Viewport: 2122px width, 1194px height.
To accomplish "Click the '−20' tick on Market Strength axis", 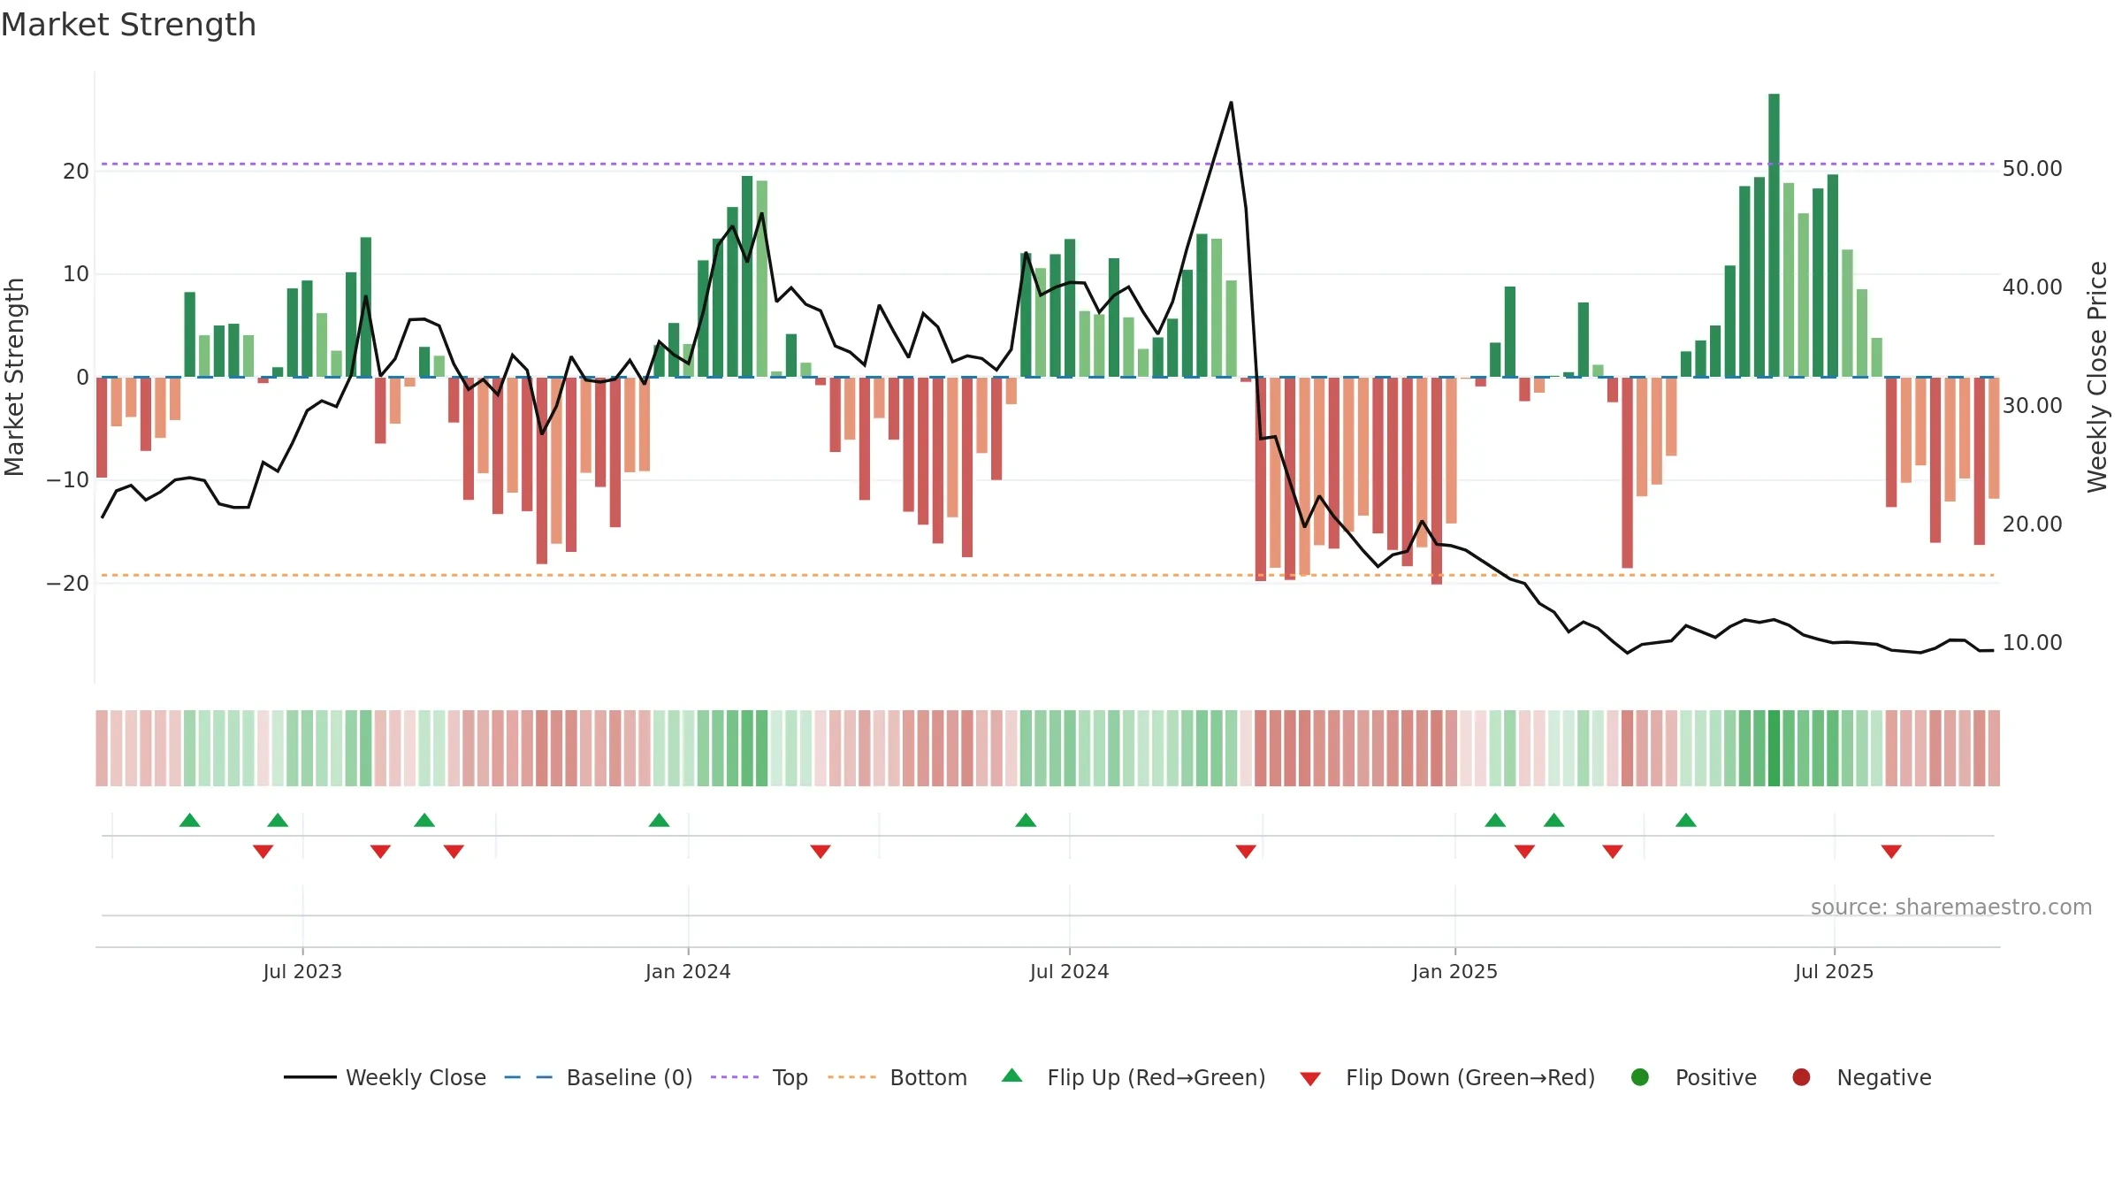I will point(68,584).
